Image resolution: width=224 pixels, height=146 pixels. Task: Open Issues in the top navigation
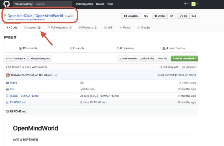100,4
